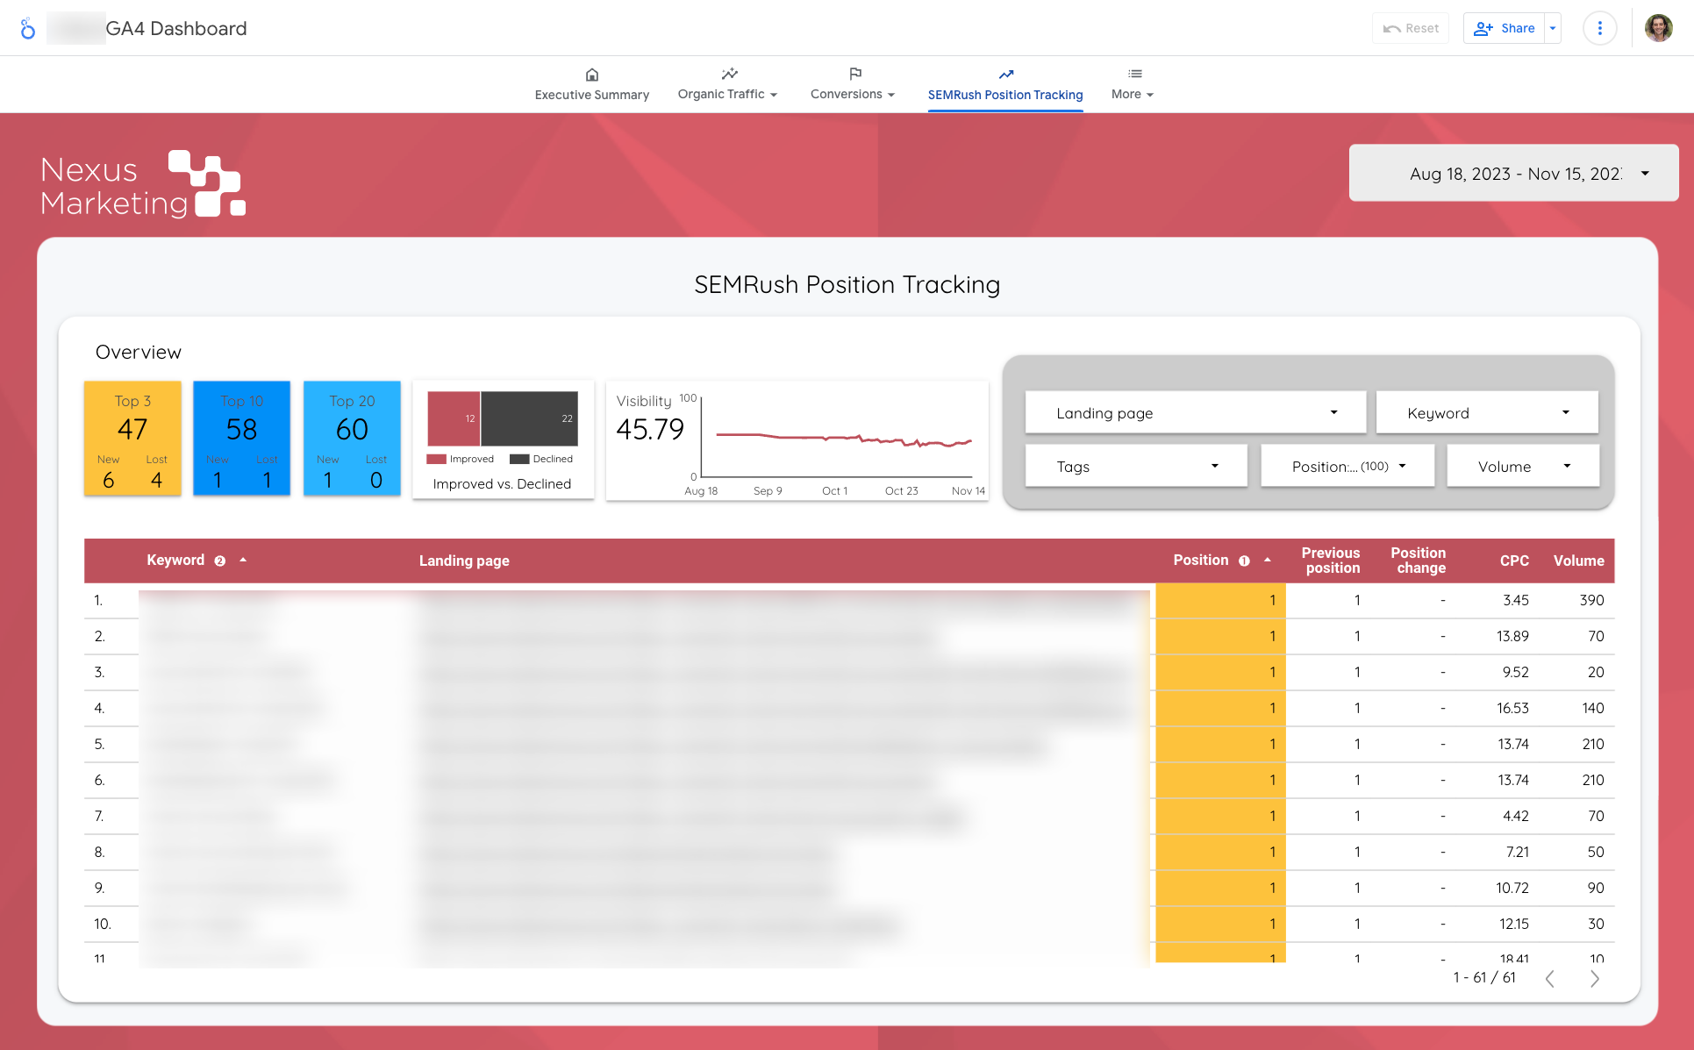1694x1050 pixels.
Task: Sort by the Keyword column header
Action: click(x=175, y=560)
